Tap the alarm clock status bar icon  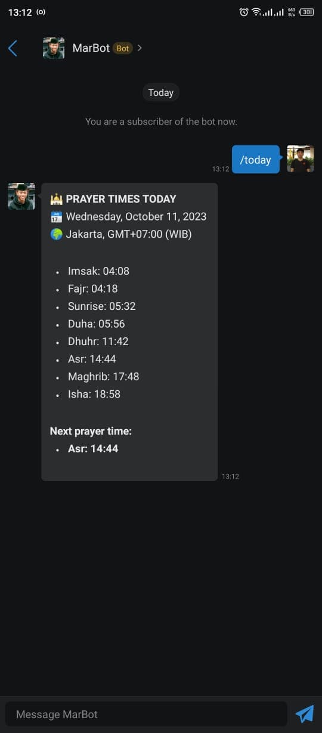point(244,12)
